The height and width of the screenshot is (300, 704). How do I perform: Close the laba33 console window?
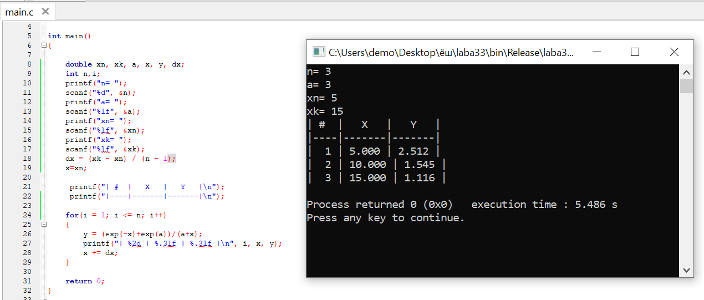tap(674, 52)
